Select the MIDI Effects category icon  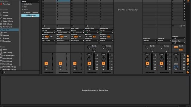[x=1, y=24]
